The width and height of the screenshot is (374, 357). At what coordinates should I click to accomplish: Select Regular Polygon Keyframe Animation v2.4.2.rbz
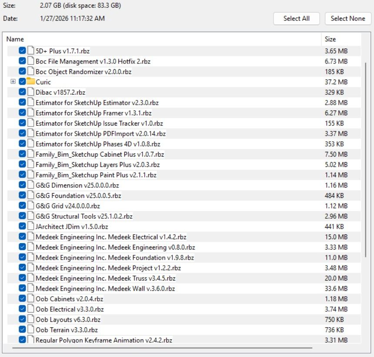pos(104,340)
